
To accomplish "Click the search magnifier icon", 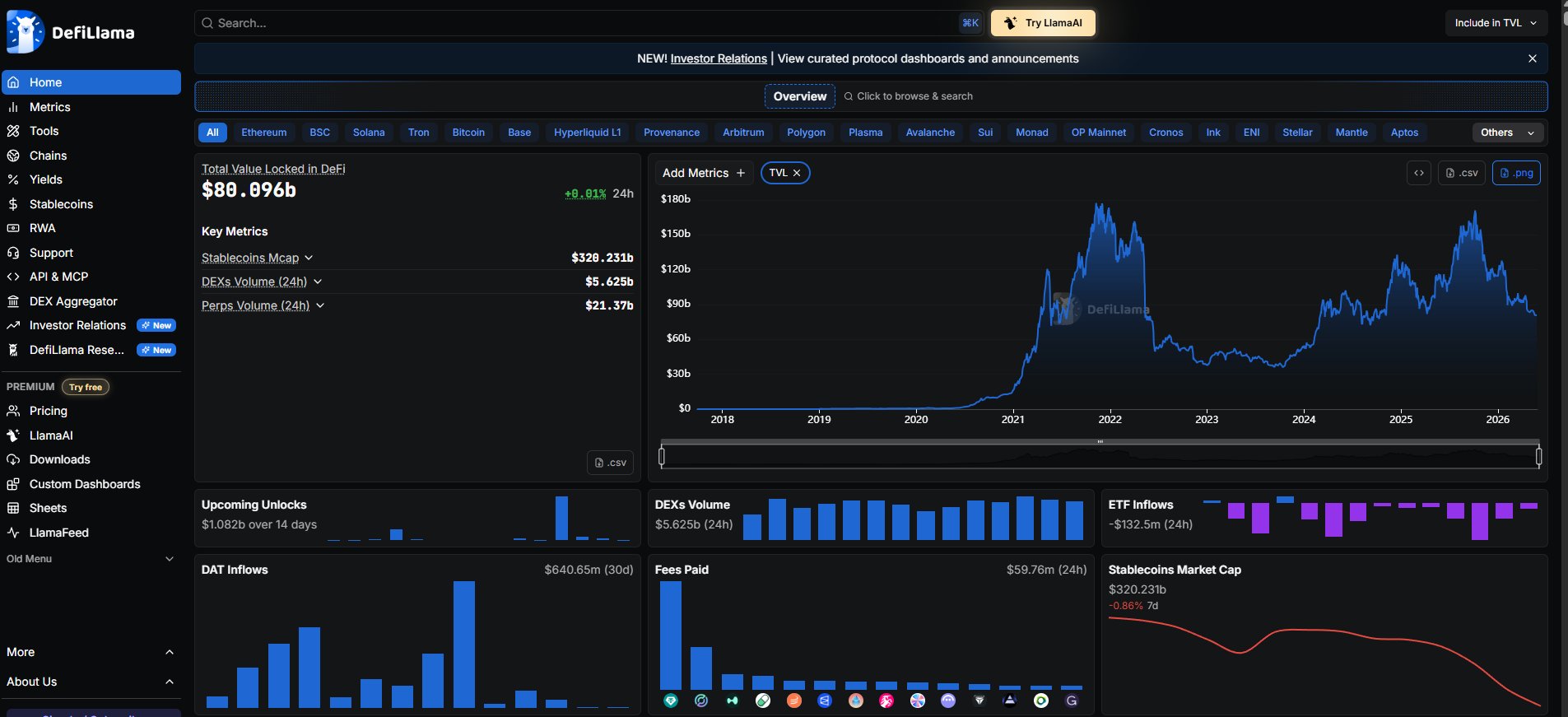I will tap(207, 23).
